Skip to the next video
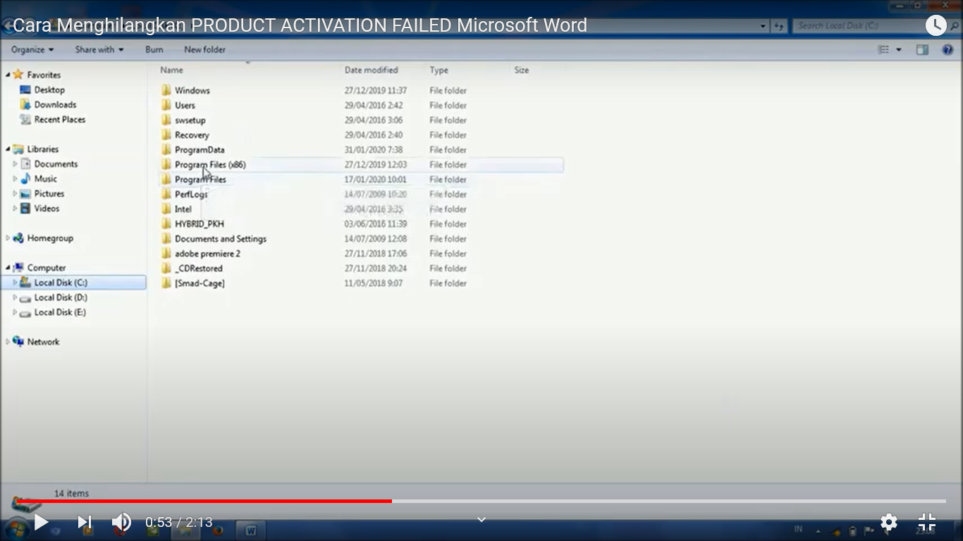 (x=85, y=522)
